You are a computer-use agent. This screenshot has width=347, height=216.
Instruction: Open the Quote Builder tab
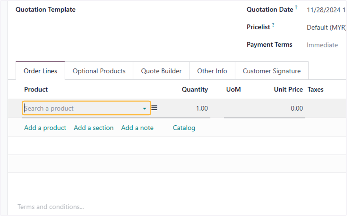(x=161, y=71)
